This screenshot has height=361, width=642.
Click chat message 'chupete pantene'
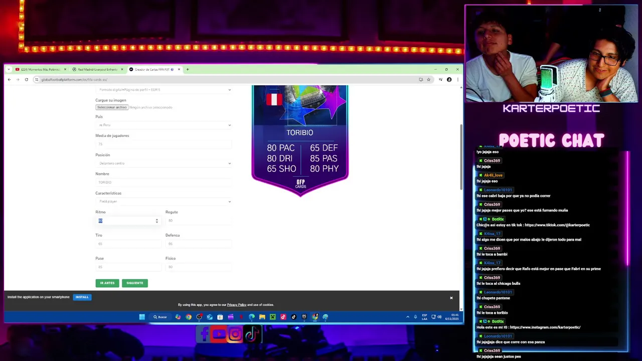point(493,298)
